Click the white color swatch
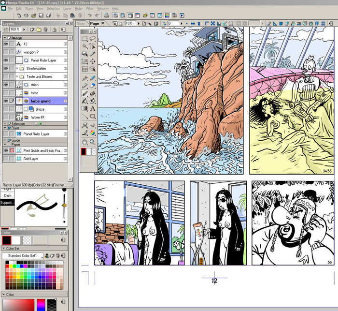Image resolution: width=338 pixels, height=311 pixels. pyautogui.click(x=17, y=240)
